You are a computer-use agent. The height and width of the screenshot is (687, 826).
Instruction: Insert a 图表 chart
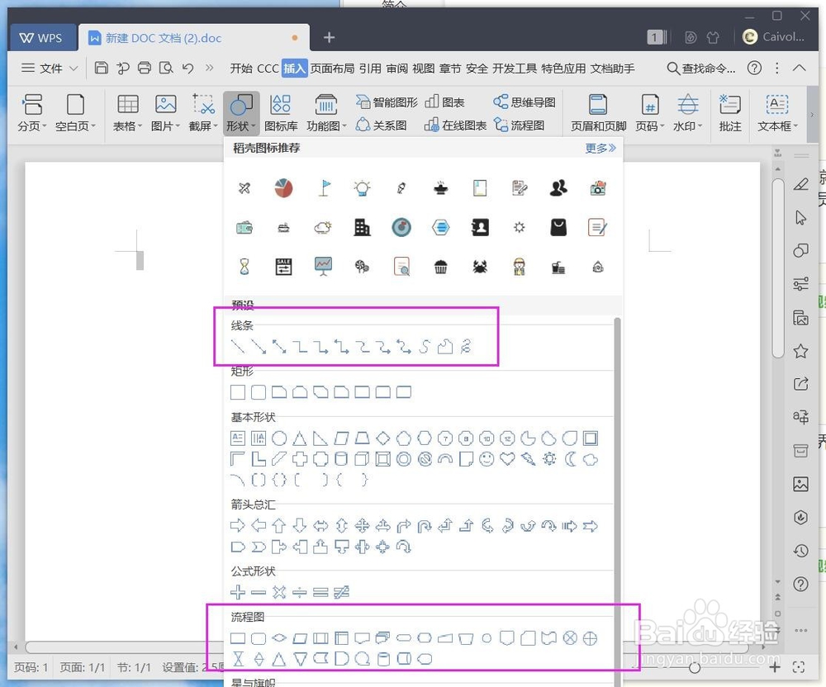coord(444,102)
